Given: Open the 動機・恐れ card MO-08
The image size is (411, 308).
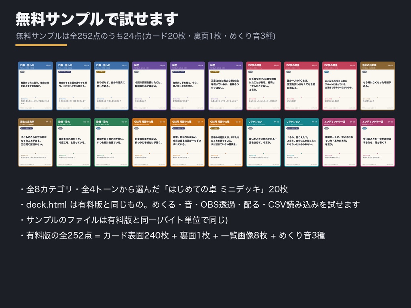Looking at the screenshot, I should (73, 142).
